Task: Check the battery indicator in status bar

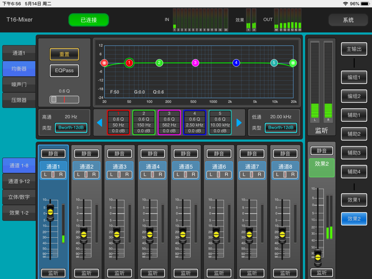Action: [x=365, y=4]
